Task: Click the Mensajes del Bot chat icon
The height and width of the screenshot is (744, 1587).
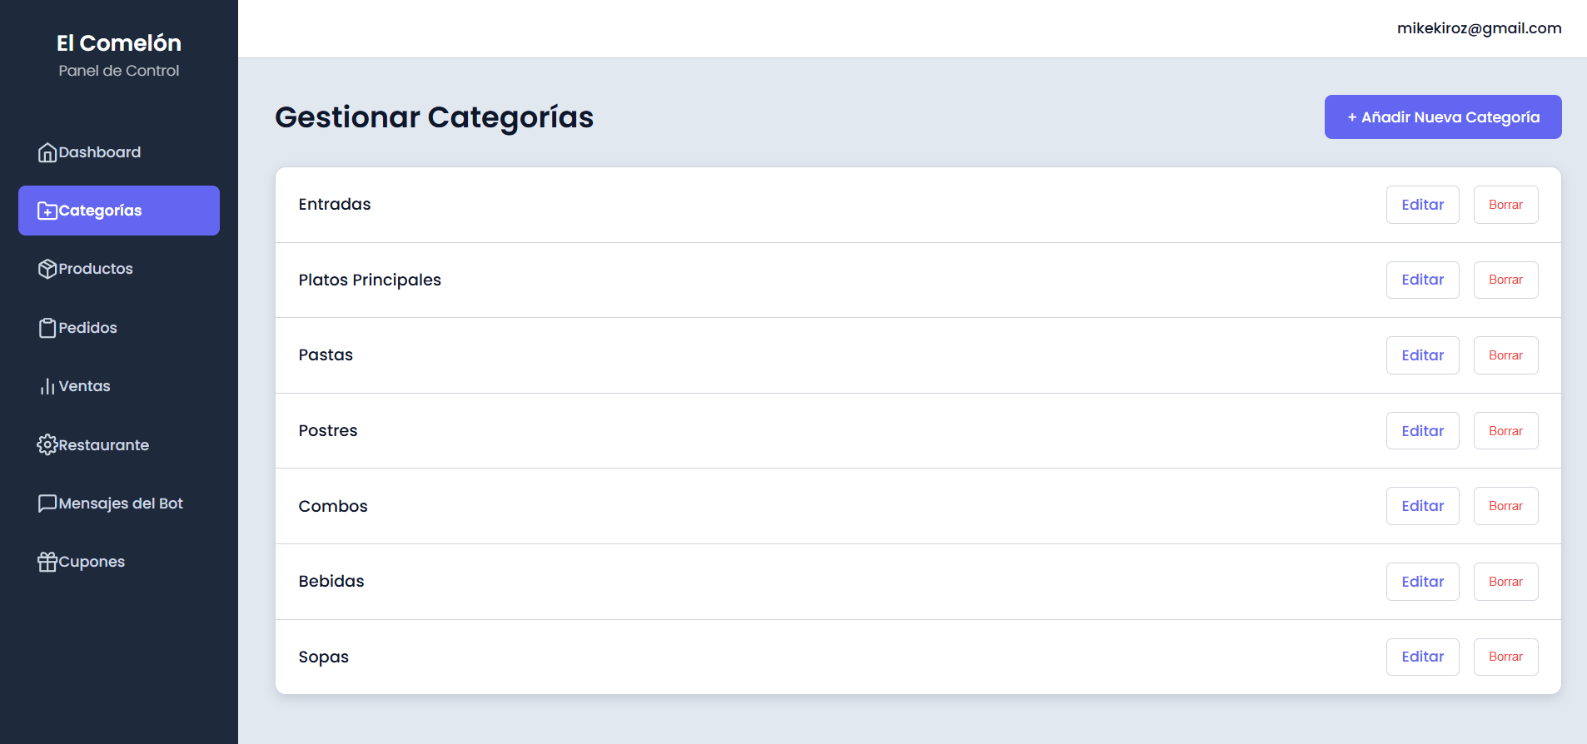Action: click(x=47, y=503)
